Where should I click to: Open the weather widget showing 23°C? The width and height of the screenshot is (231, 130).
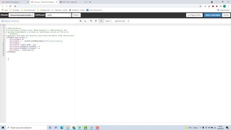pos(191,127)
